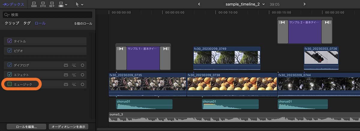360x131 pixels.
Task: Click the ダイアログ row audio lane icon
Action: pyautogui.click(x=66, y=65)
